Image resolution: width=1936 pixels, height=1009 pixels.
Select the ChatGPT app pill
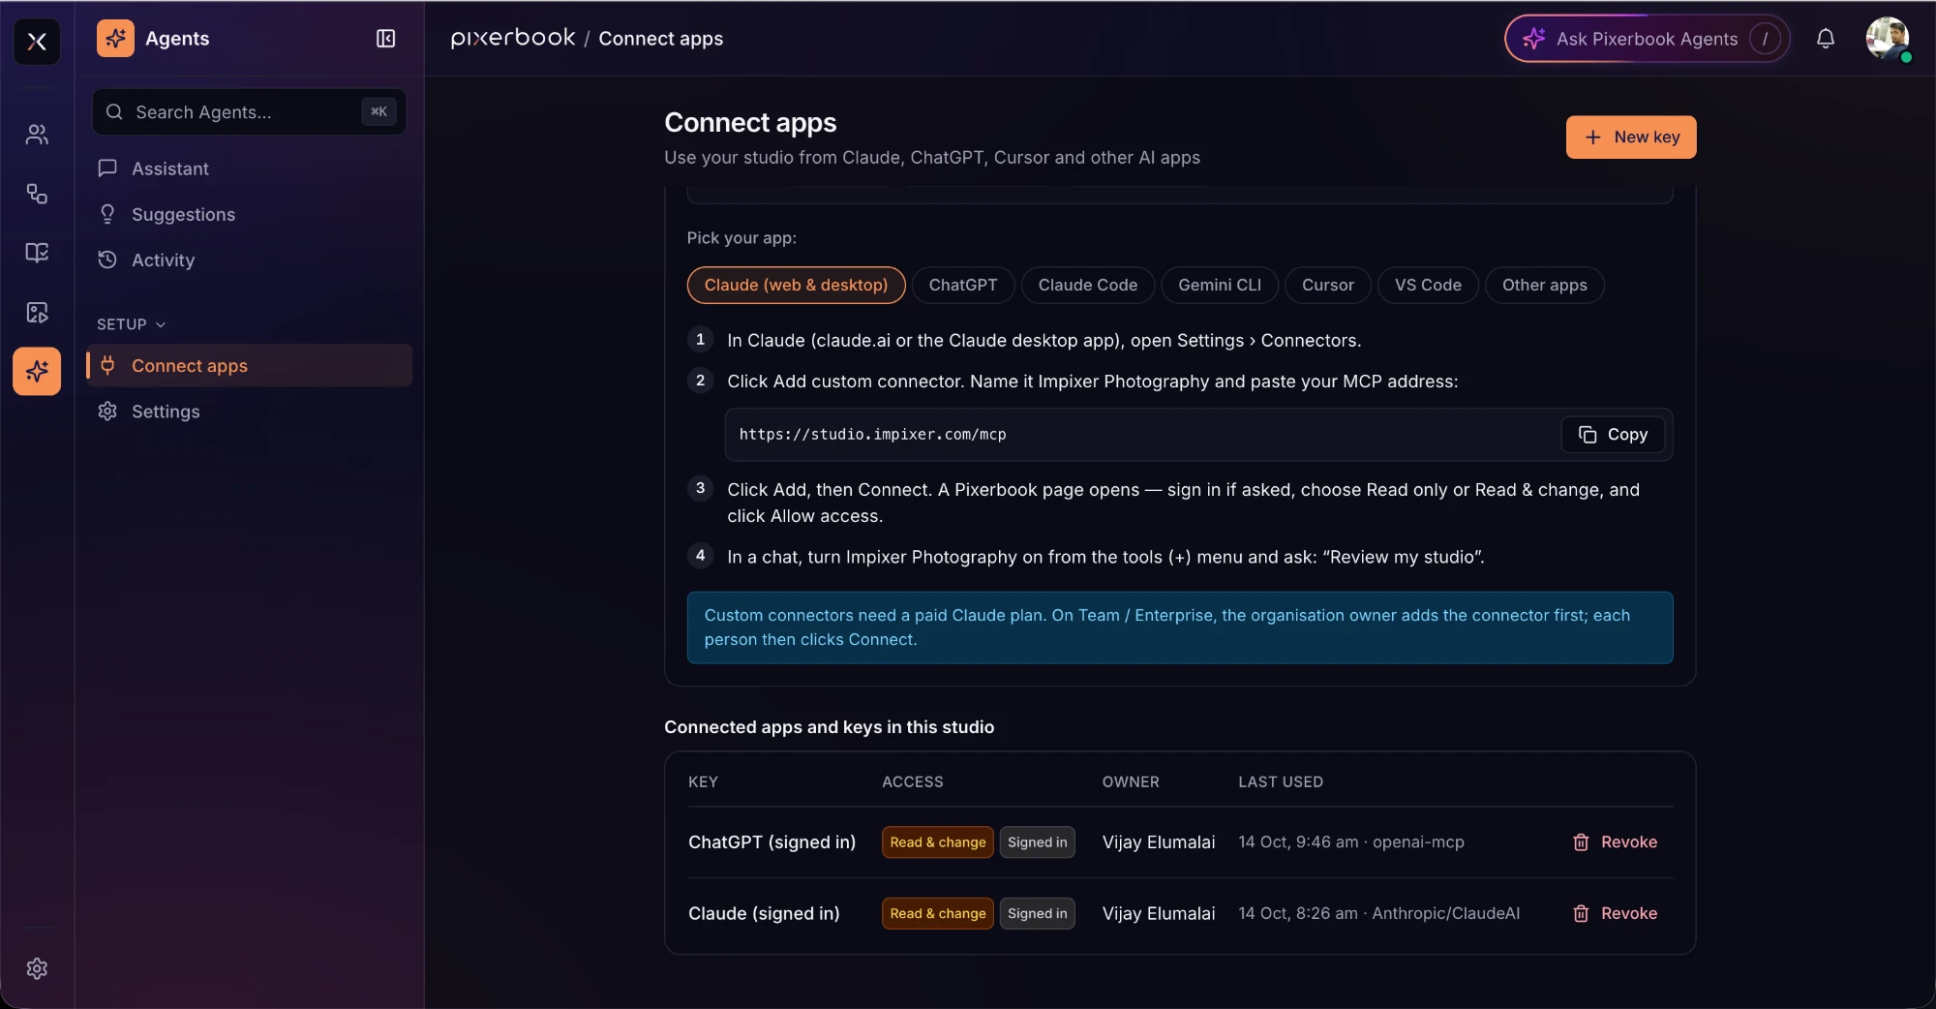tap(963, 285)
